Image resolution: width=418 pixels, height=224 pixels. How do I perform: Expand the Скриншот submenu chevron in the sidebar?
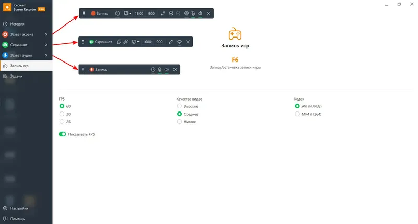click(46, 45)
